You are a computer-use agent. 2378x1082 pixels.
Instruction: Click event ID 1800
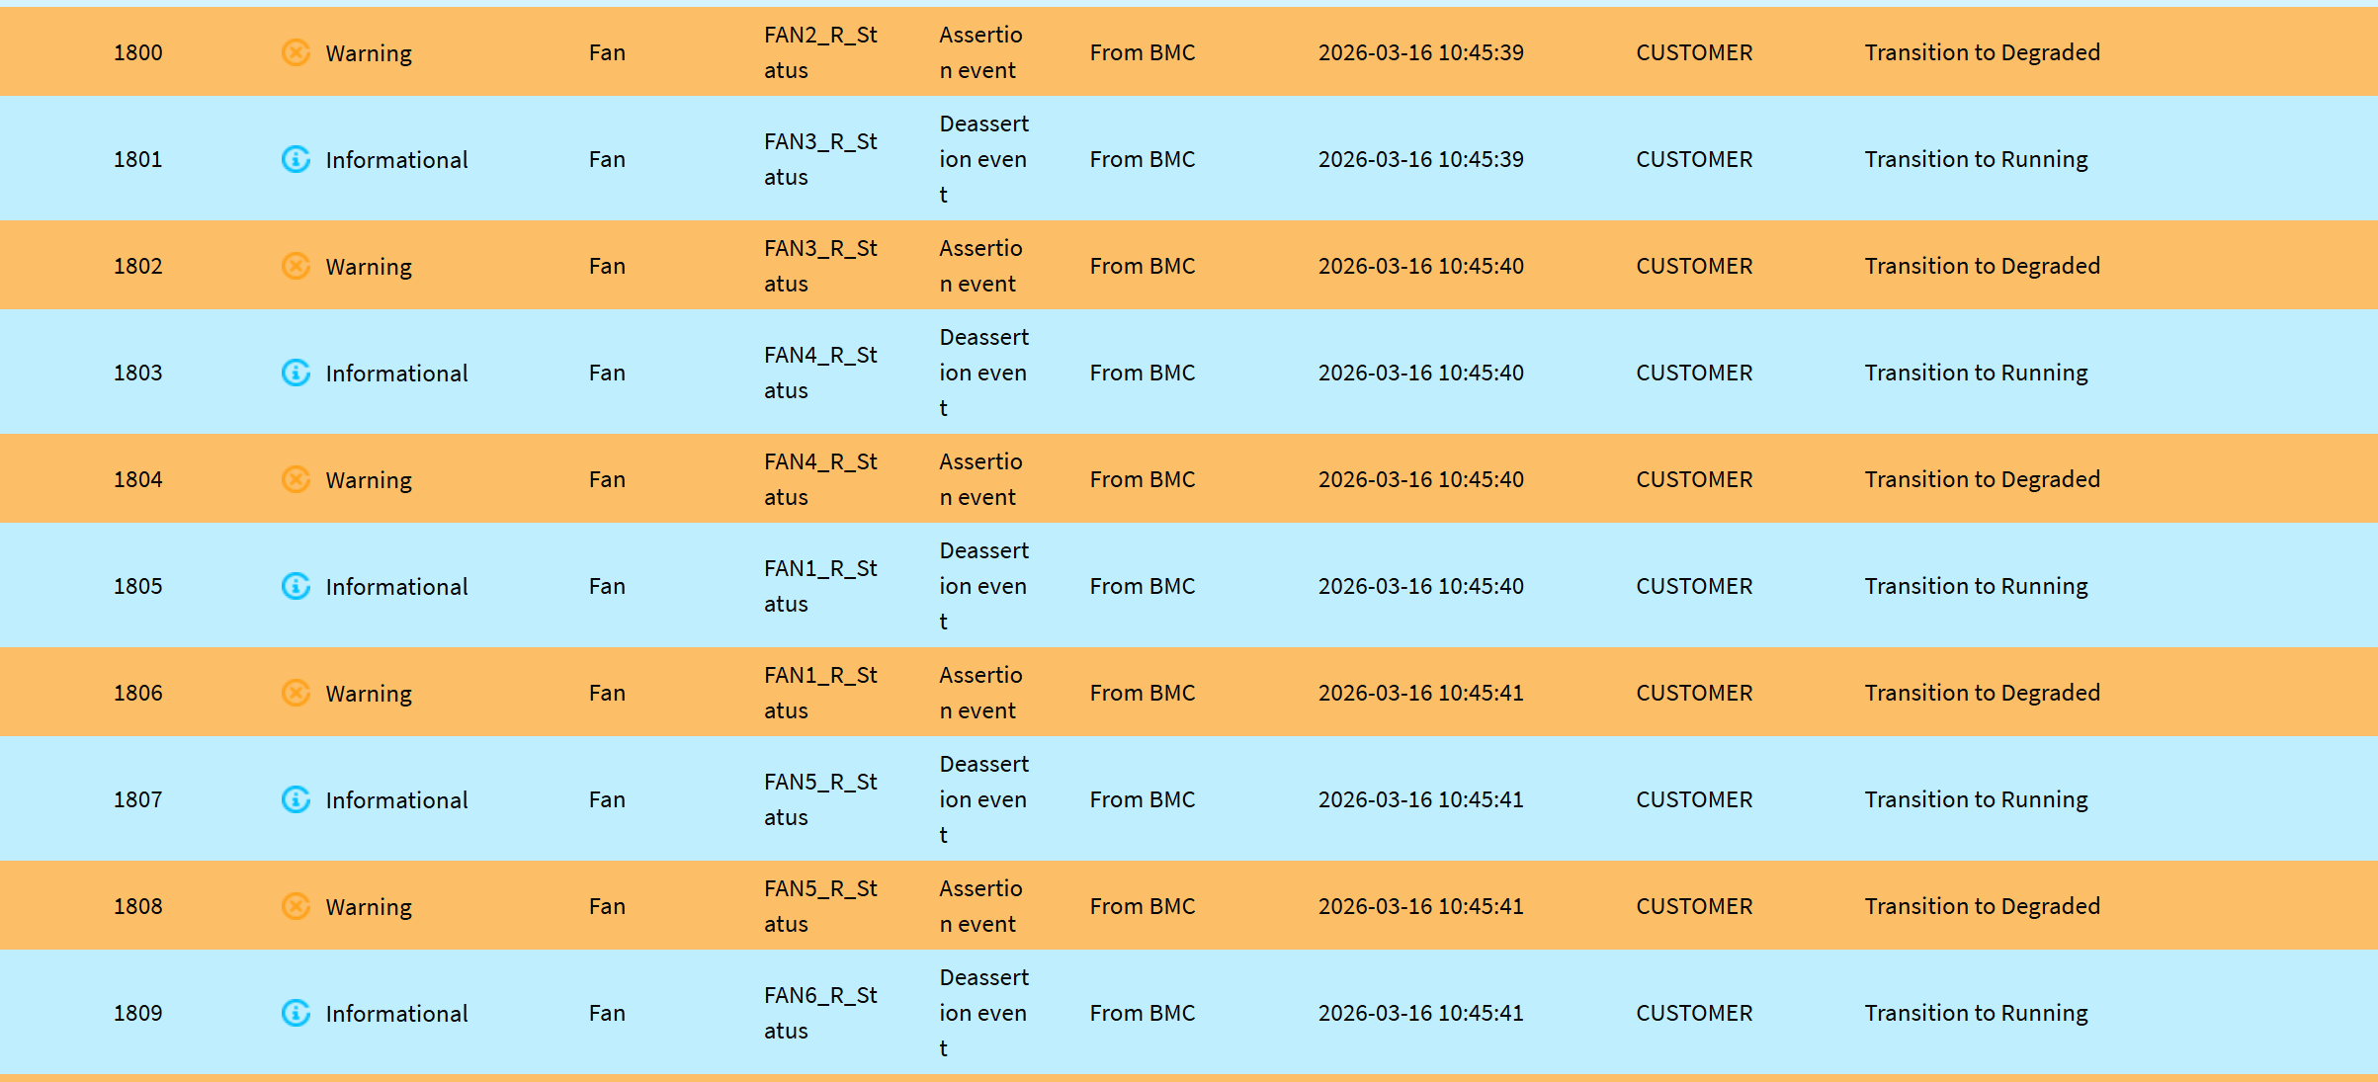point(137,52)
